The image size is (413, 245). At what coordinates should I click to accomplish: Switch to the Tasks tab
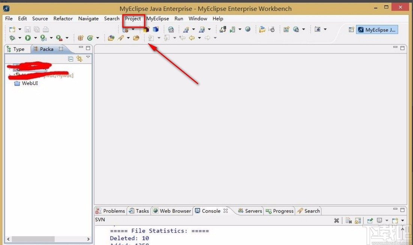pos(139,211)
